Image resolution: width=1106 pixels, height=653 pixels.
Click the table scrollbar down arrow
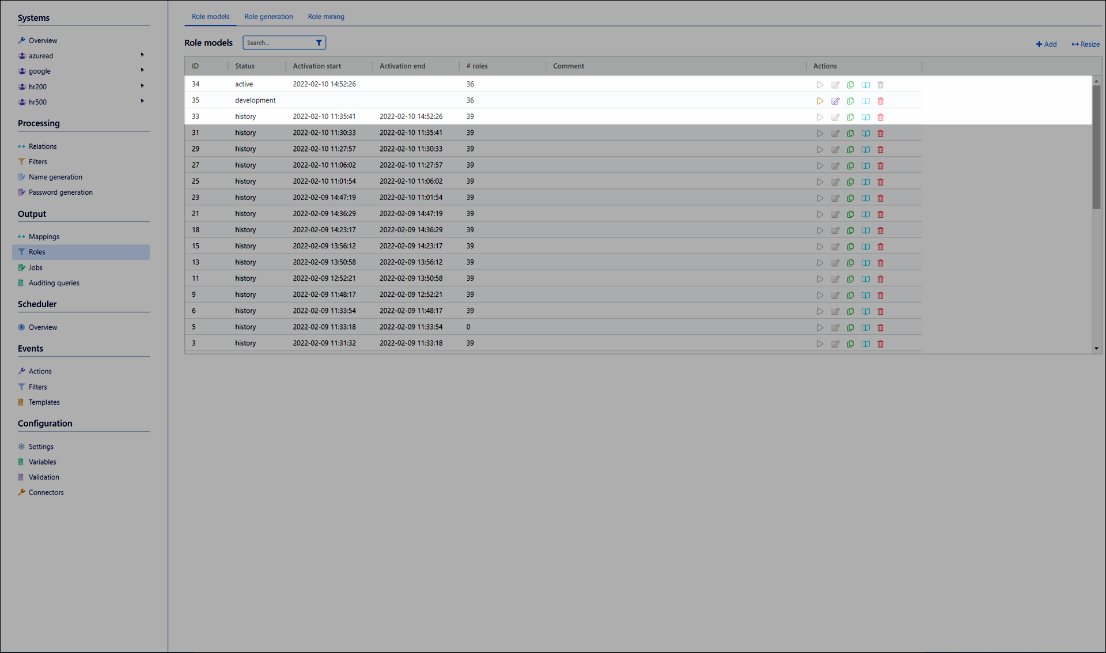click(1096, 348)
